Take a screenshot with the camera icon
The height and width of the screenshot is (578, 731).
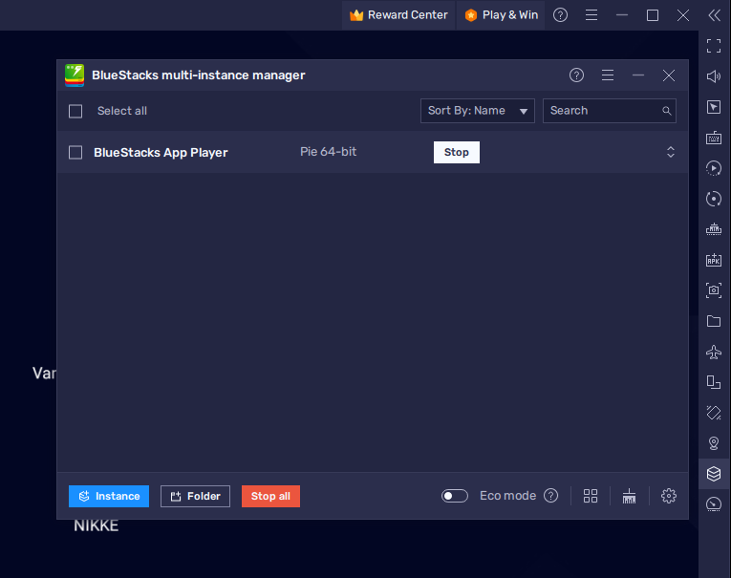pyautogui.click(x=714, y=290)
